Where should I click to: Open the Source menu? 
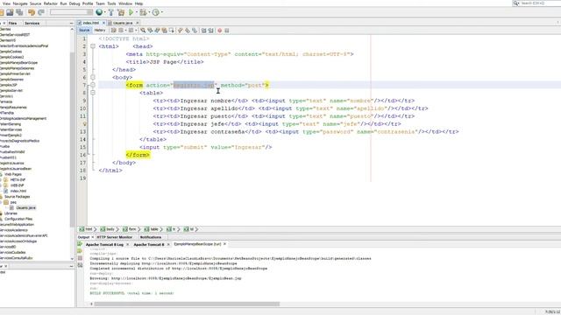pyautogui.click(x=35, y=3)
